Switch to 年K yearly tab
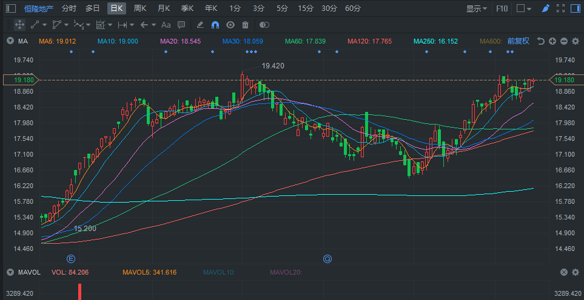This screenshot has height=300, width=584. [x=211, y=8]
